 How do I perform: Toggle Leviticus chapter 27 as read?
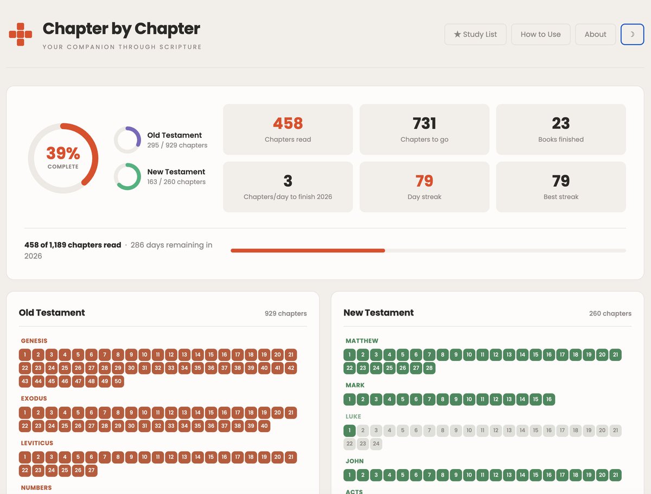(x=91, y=470)
